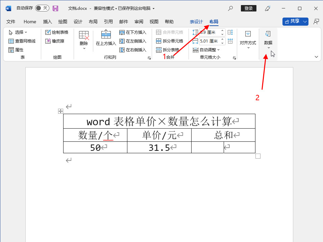This screenshot has width=323, height=242.
Task: Click 在右侧插入 insert column right
Action: point(133,50)
